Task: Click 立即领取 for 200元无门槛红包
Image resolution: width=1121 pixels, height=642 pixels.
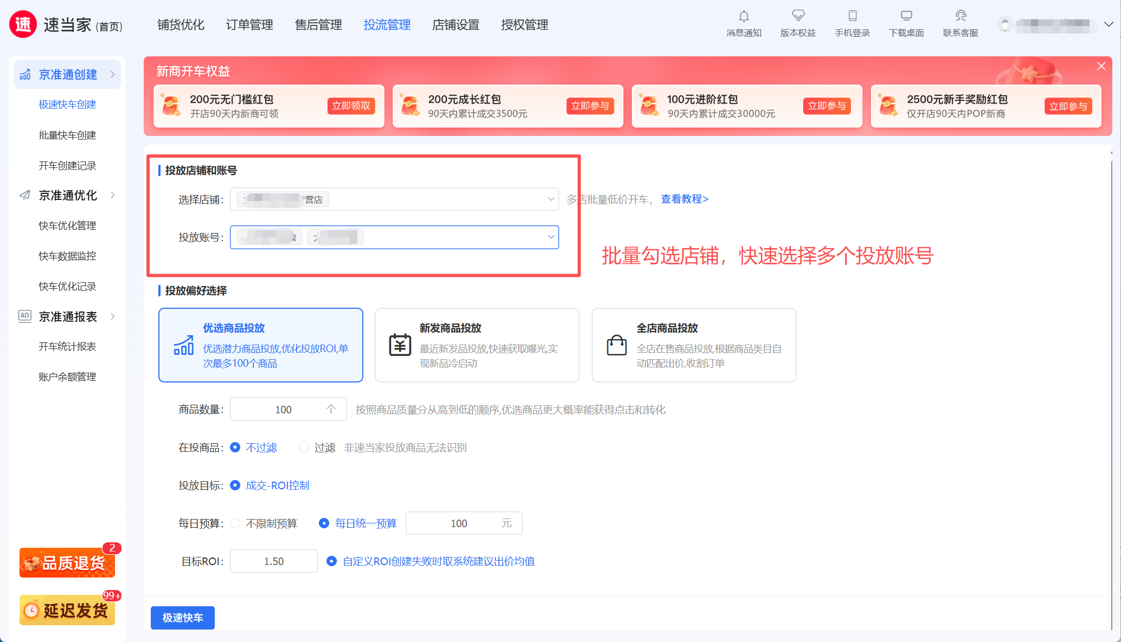Action: point(351,106)
